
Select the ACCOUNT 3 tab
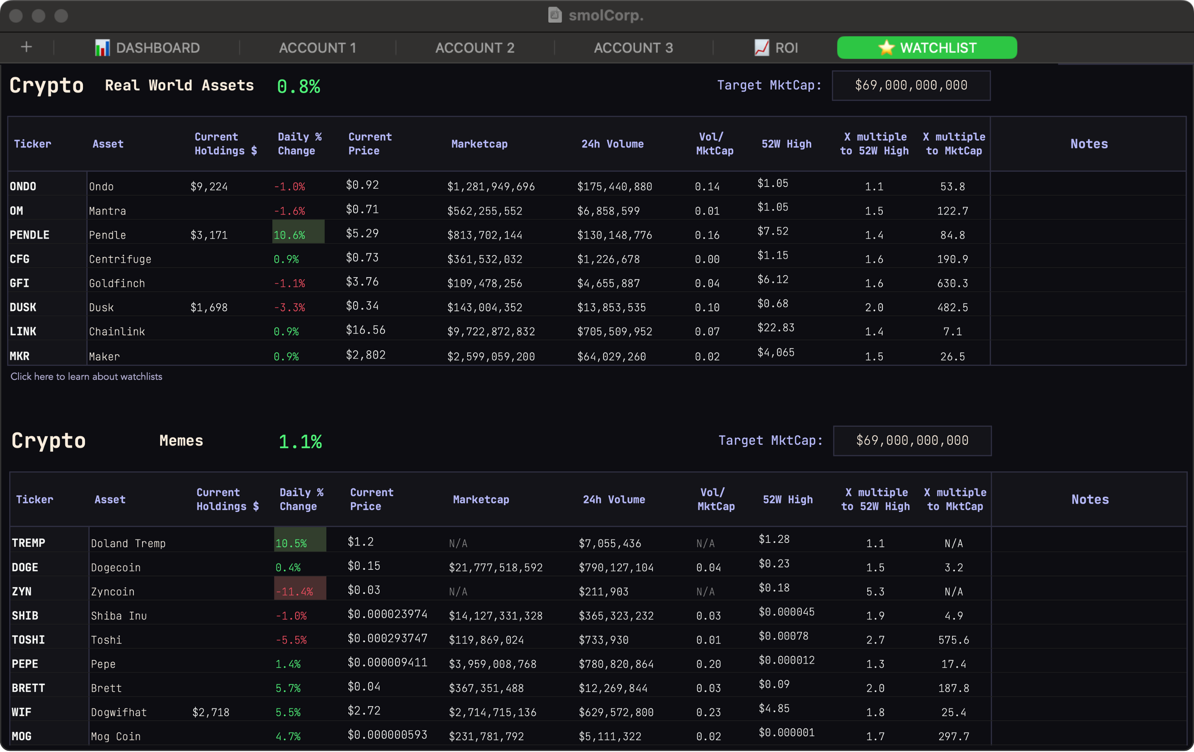(x=633, y=48)
